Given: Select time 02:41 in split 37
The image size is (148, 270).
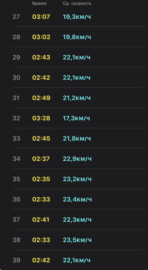Looking at the screenshot, I should click(41, 219).
